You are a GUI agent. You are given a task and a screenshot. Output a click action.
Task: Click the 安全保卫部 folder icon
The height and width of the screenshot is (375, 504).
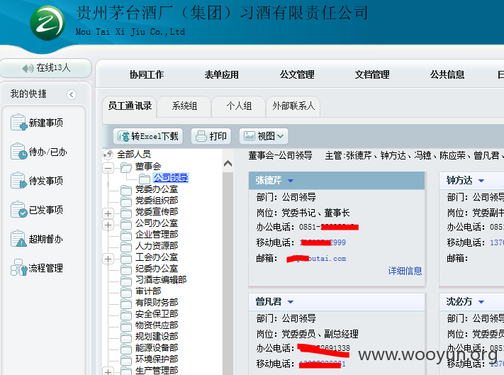point(126,315)
